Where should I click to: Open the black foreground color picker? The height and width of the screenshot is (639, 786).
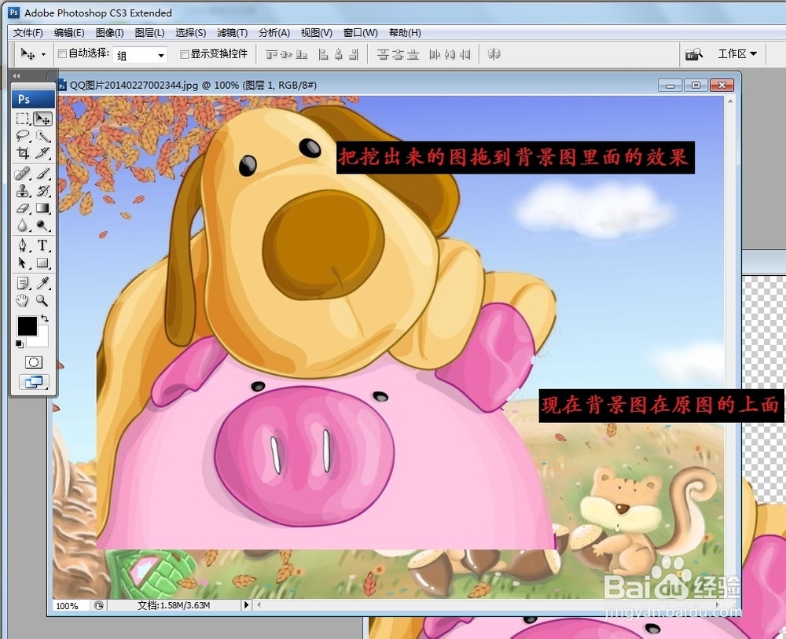point(27,325)
